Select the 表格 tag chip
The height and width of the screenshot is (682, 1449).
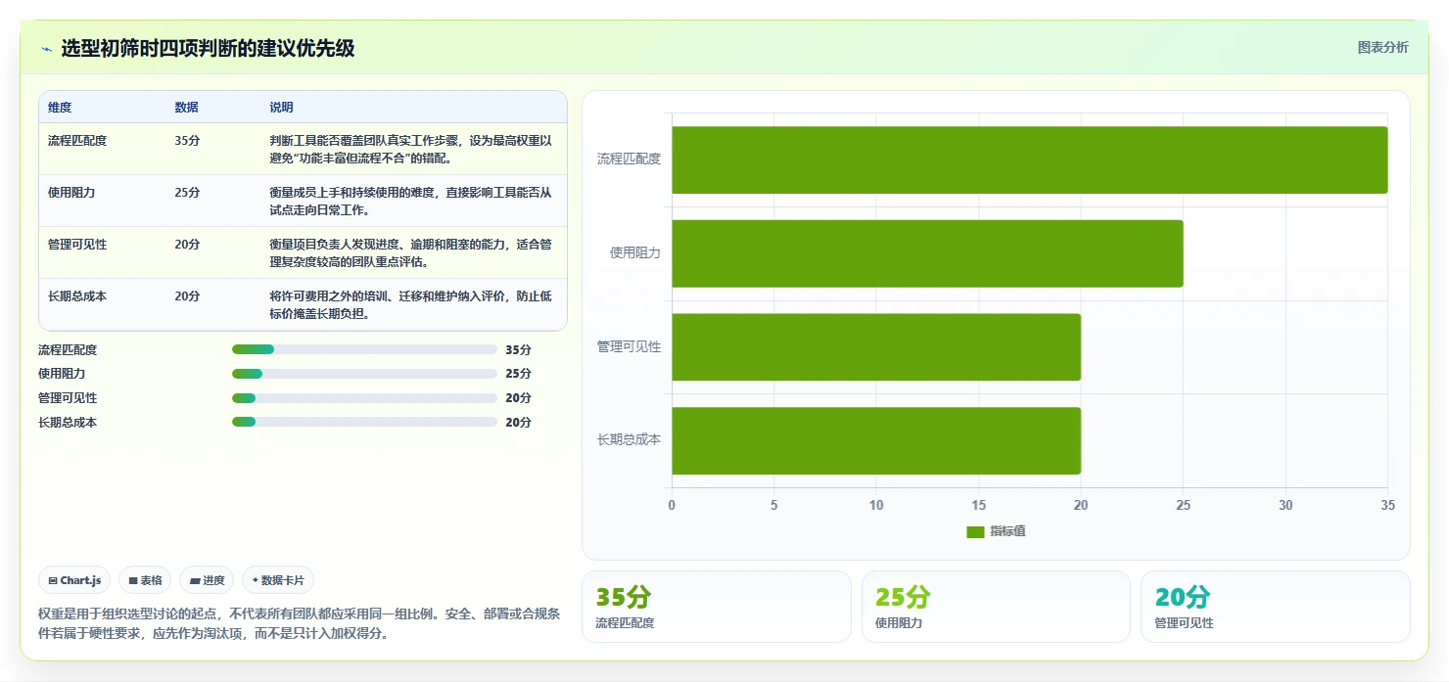(x=145, y=580)
